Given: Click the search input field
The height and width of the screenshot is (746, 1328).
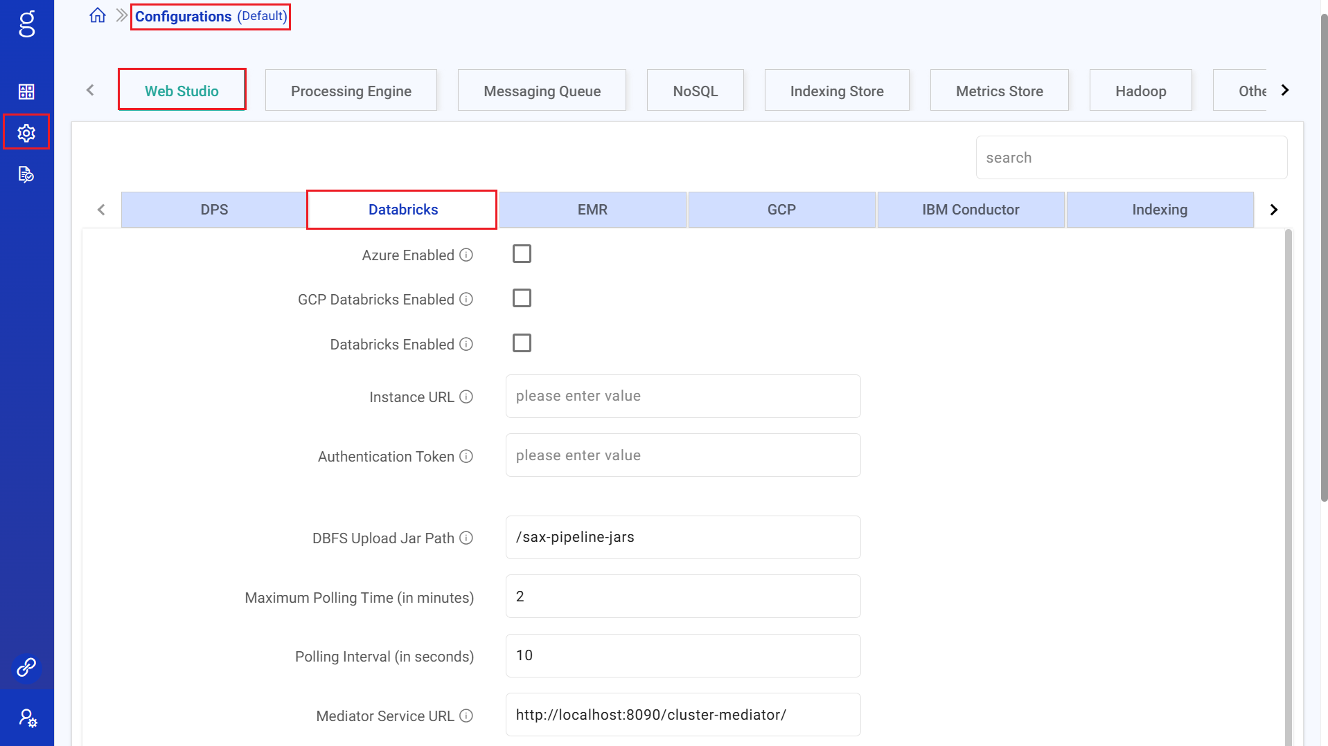Looking at the screenshot, I should 1131,158.
